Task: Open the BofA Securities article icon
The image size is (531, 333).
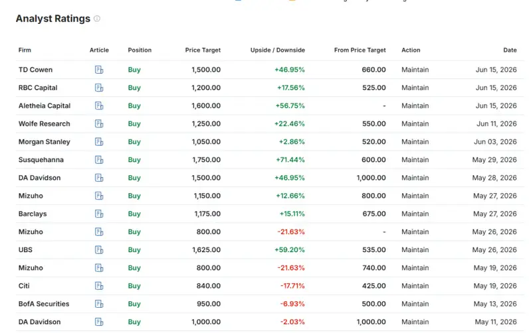Action: [x=99, y=304]
